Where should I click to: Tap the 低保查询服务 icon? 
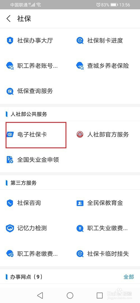(x=10, y=91)
